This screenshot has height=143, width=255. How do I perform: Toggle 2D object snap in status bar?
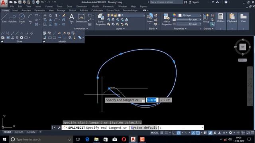[x=198, y=133]
